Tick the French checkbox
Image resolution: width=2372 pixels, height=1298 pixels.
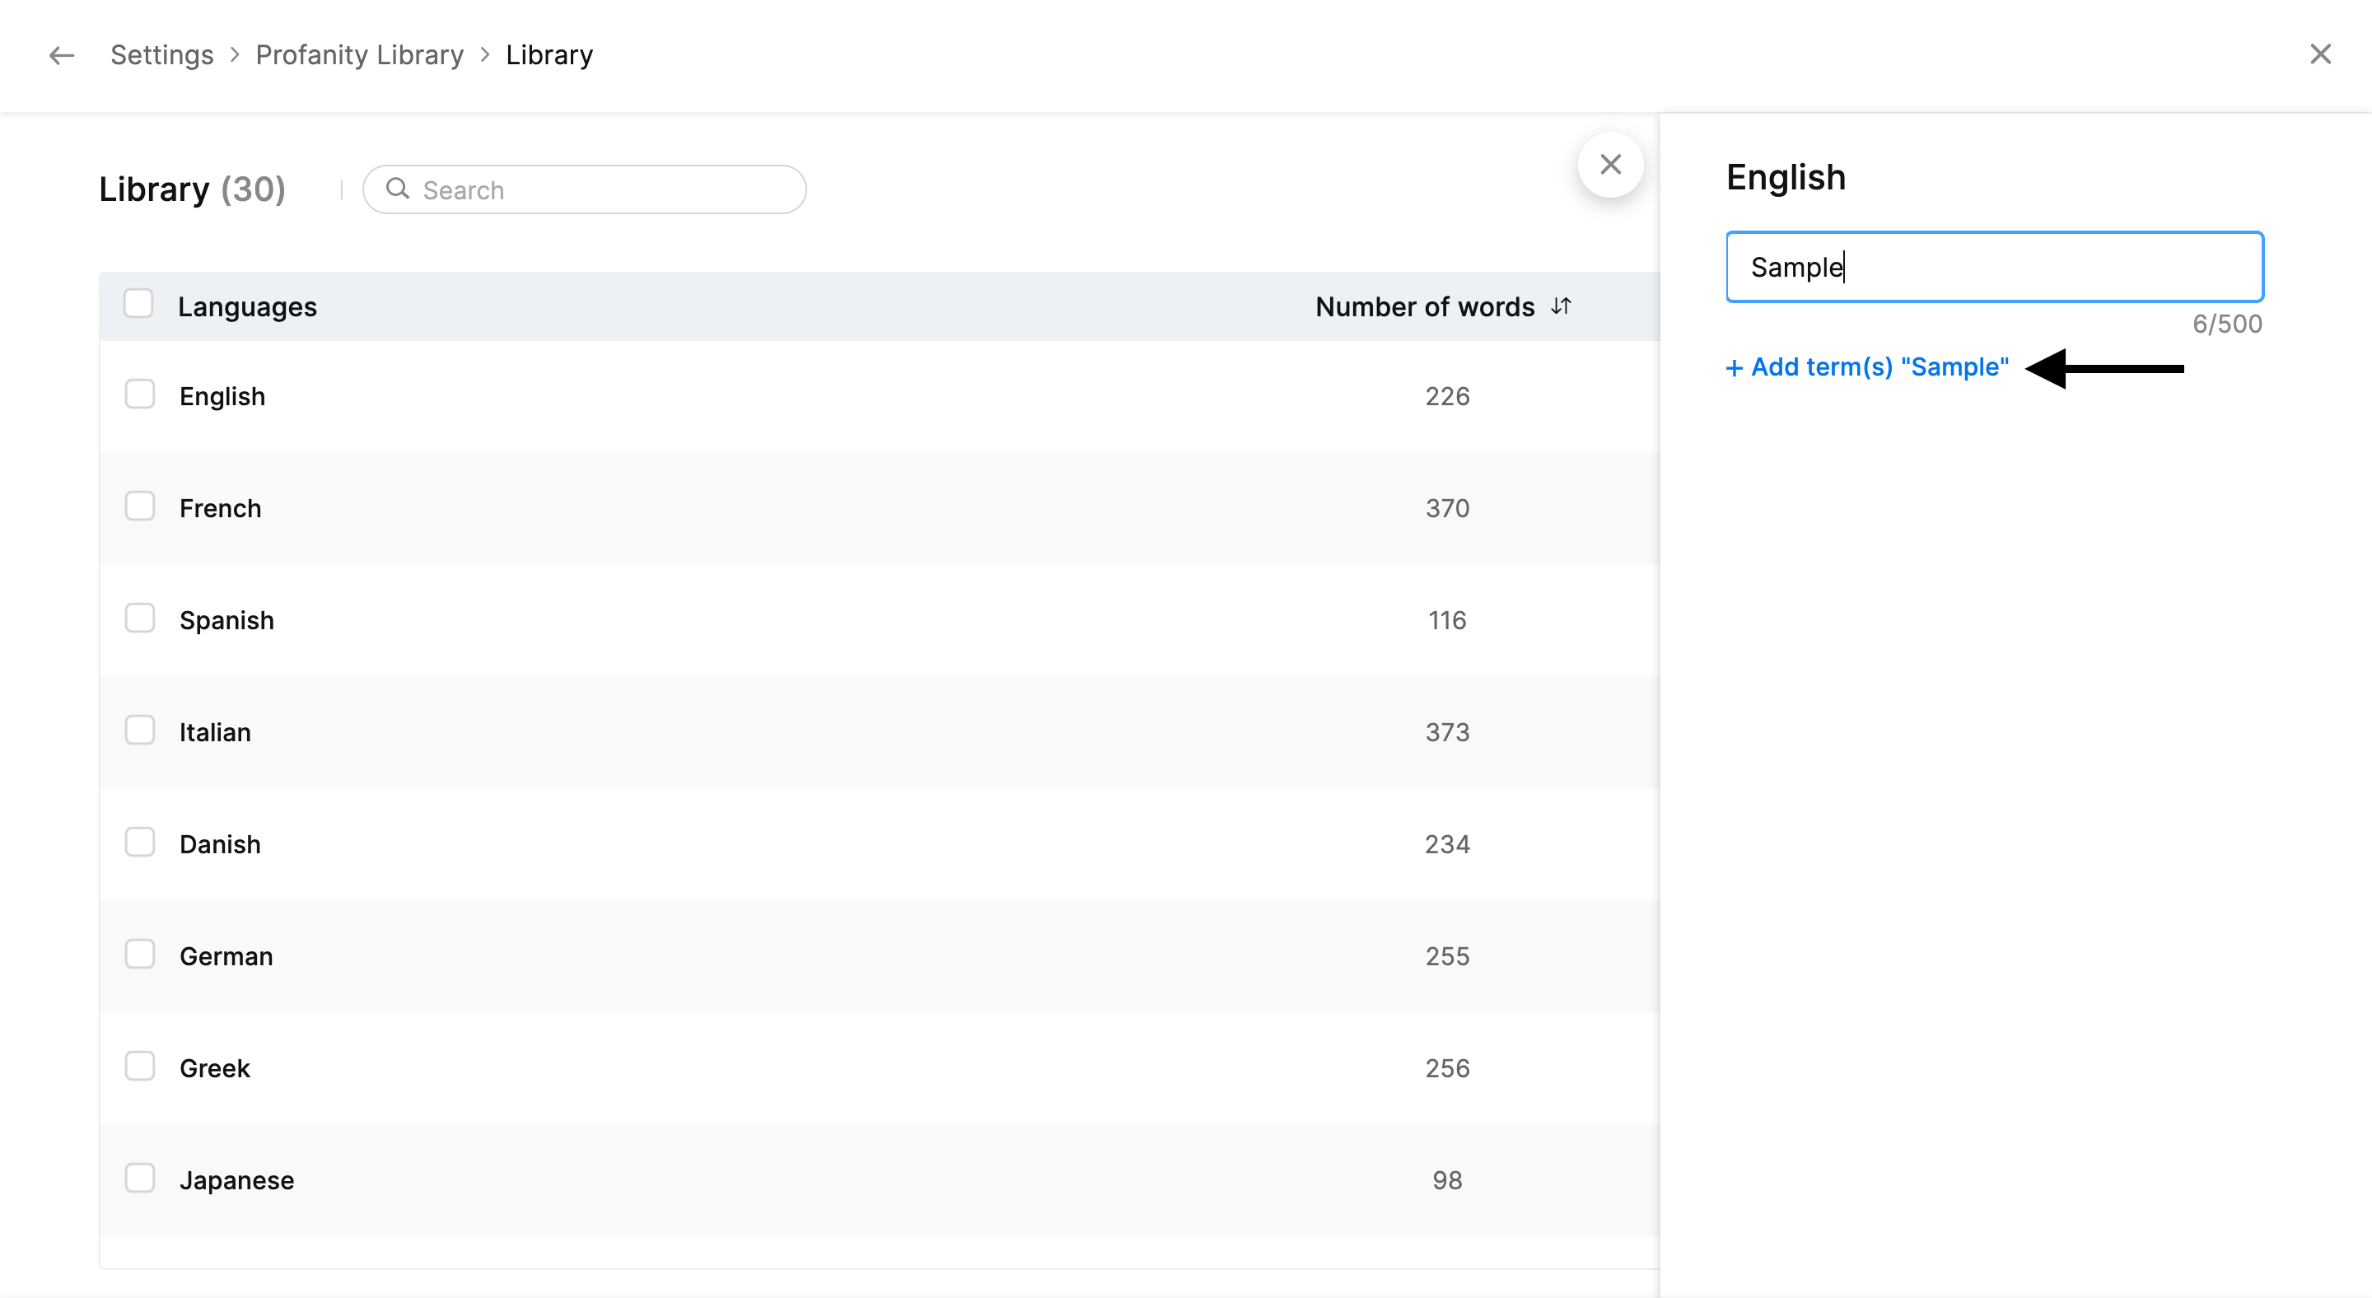(x=140, y=507)
